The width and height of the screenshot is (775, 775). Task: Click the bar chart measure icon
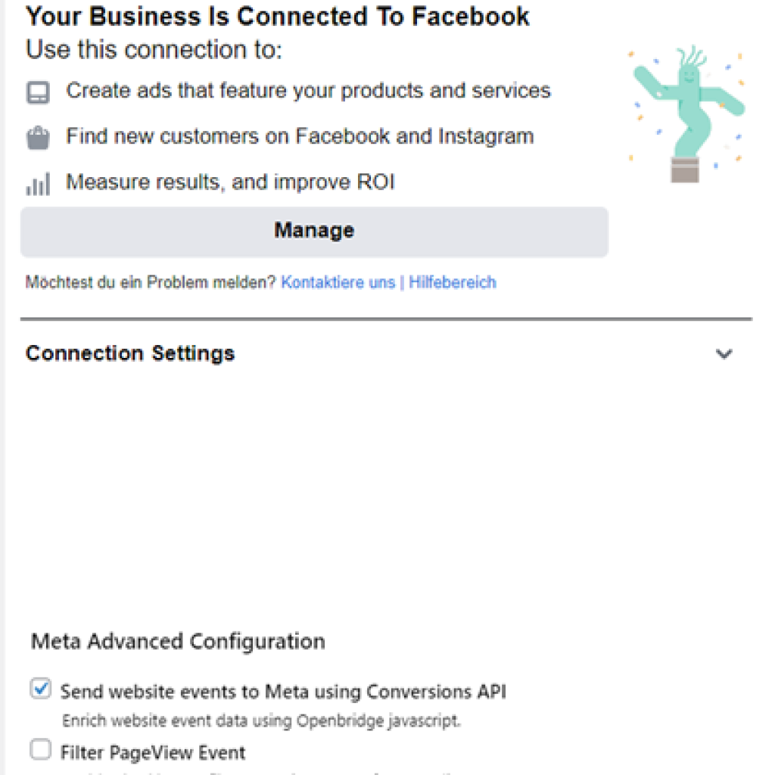pyautogui.click(x=38, y=184)
